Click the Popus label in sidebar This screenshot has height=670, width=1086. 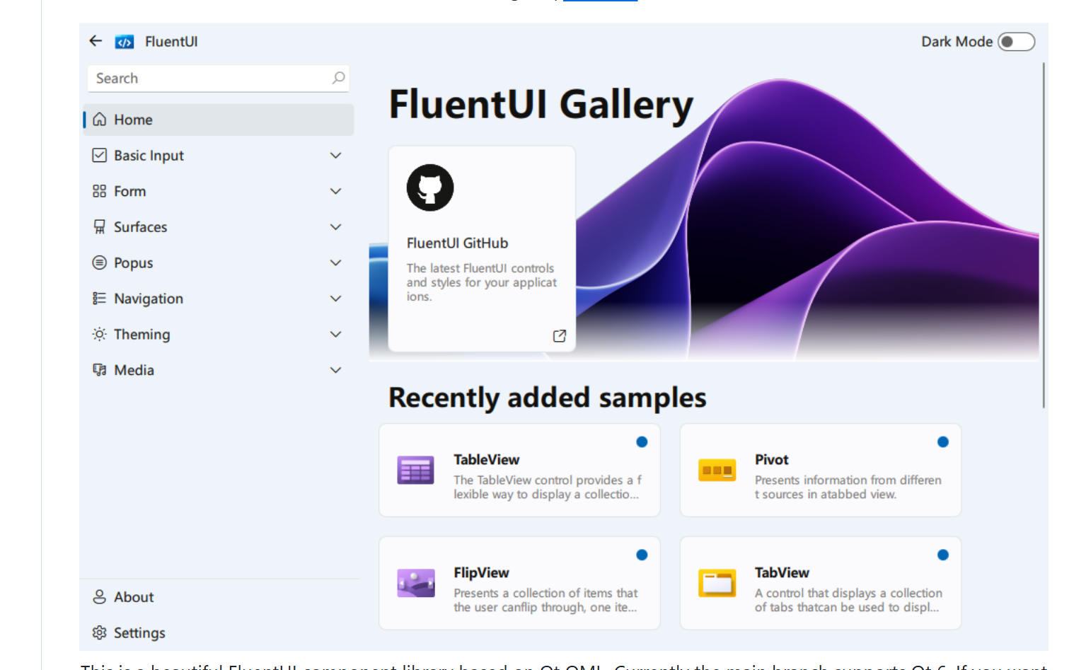(x=134, y=263)
